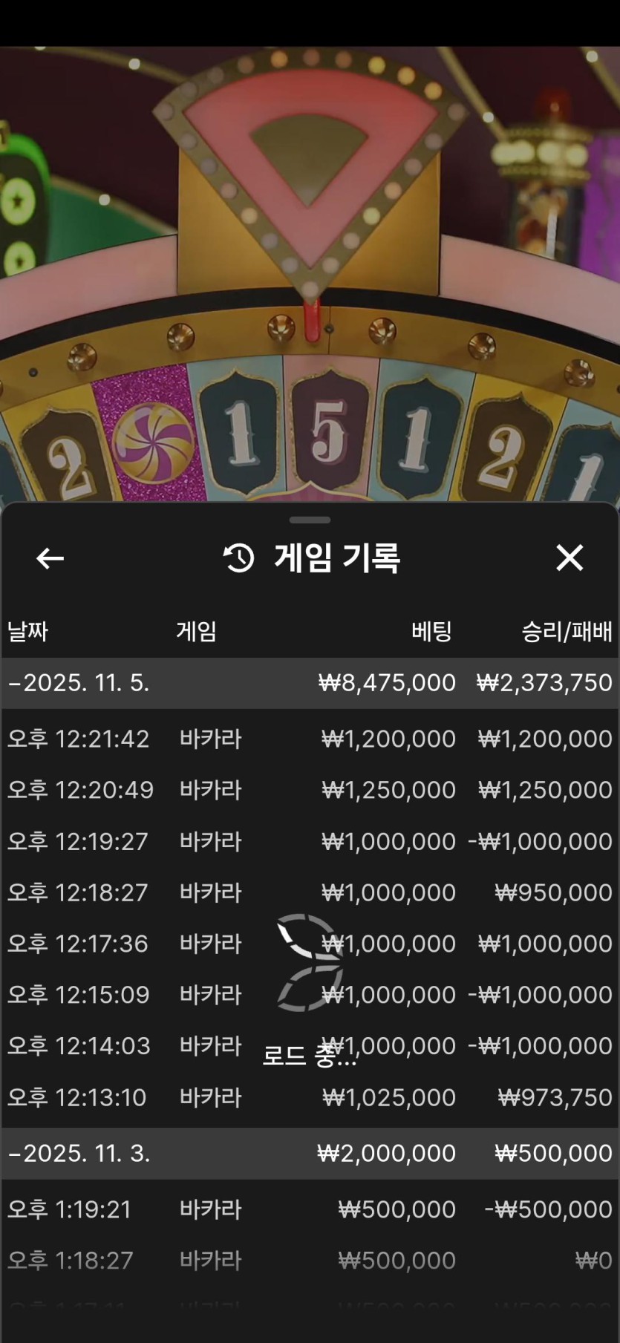This screenshot has height=1343, width=620.
Task: Tap the 베팅 column header
Action: (x=431, y=632)
